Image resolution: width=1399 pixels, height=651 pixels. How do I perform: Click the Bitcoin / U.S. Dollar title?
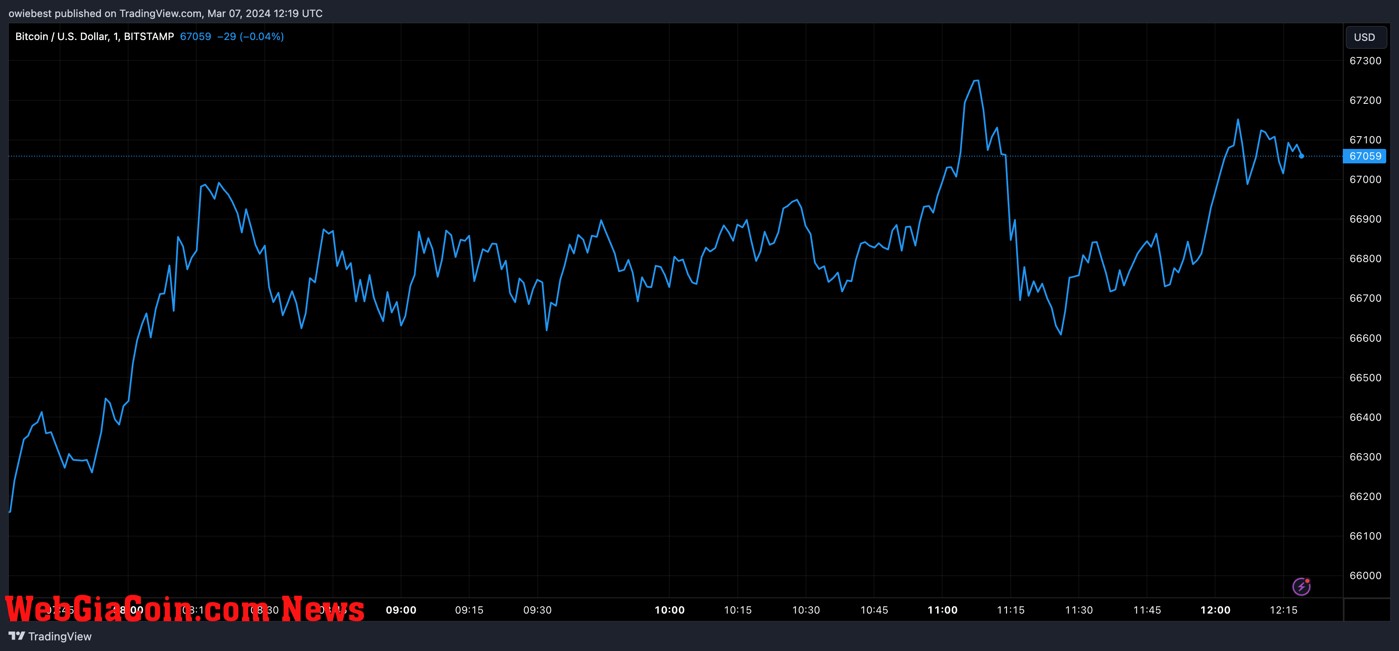95,36
